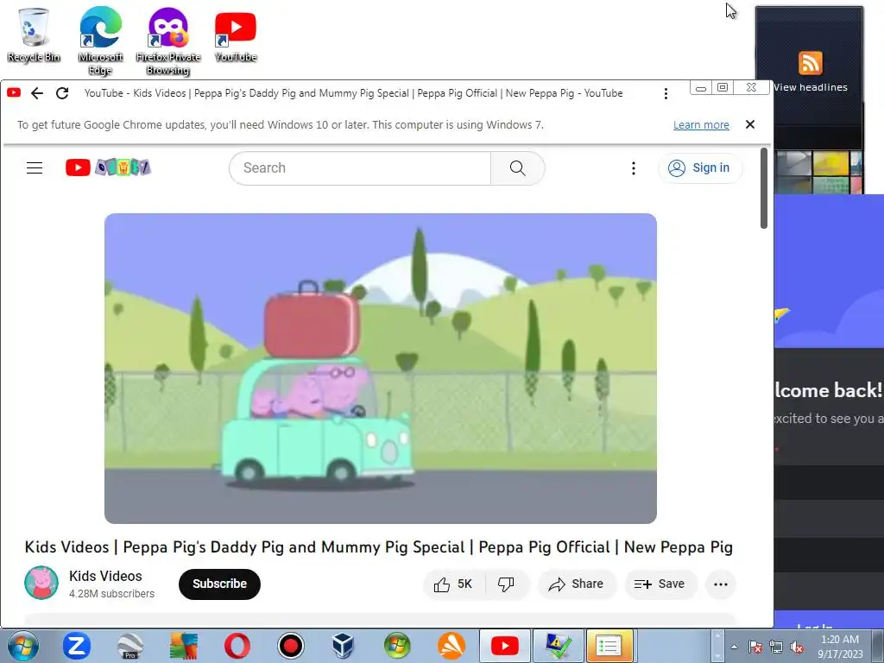Open the YouTube hamburger guide menu
884x663 pixels.
coord(35,168)
